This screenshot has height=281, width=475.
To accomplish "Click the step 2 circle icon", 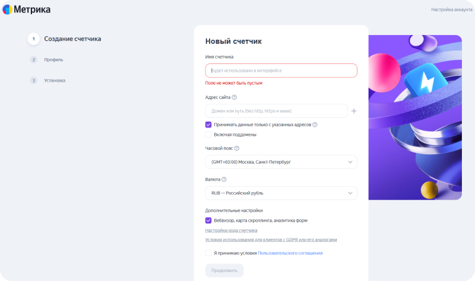I will pos(34,60).
